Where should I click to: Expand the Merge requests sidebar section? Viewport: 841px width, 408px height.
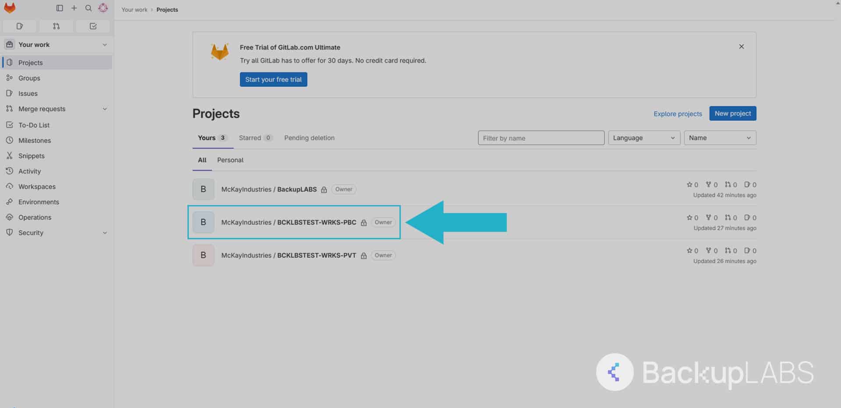tap(105, 109)
